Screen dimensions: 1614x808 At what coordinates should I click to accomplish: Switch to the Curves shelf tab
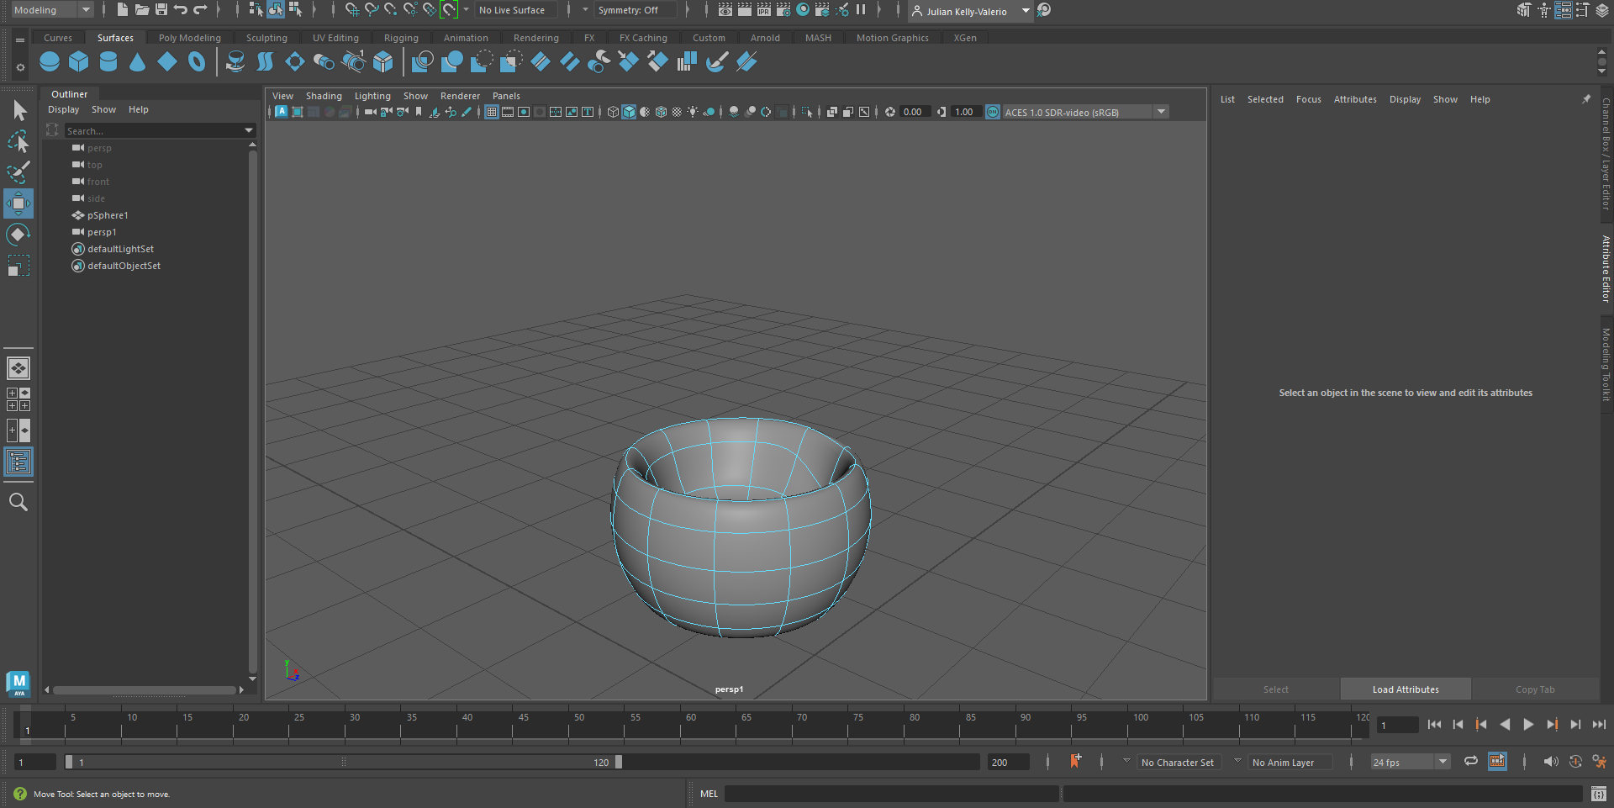(x=58, y=38)
